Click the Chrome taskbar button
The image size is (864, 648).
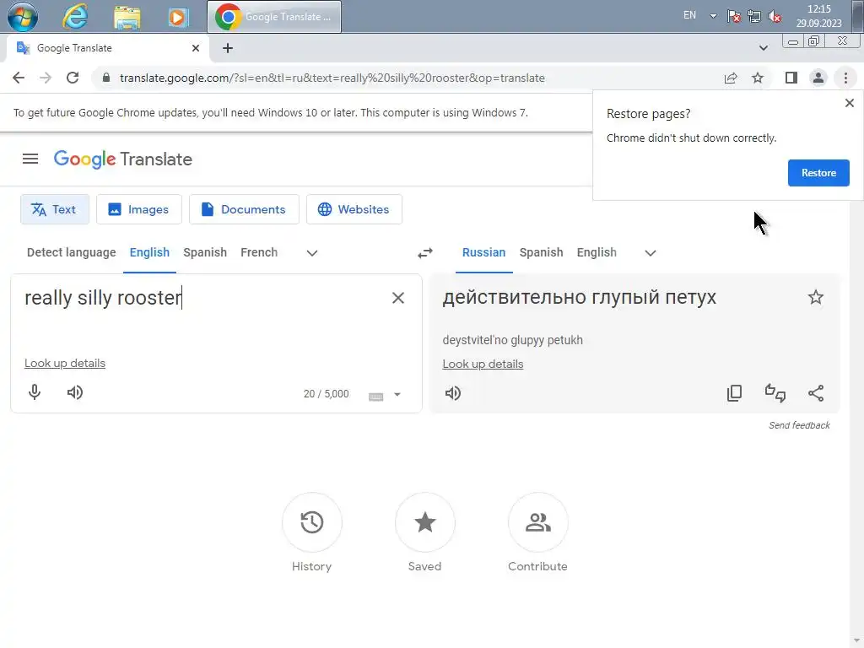[x=274, y=17]
